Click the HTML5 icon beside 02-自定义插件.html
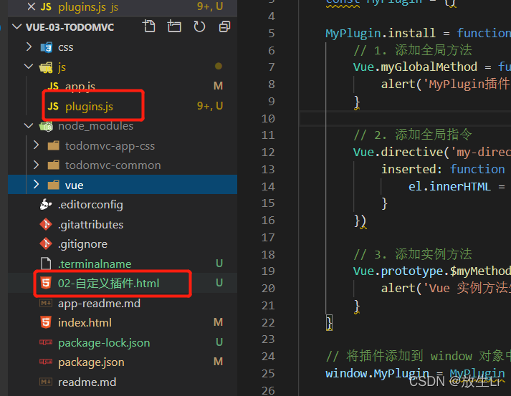The height and width of the screenshot is (396, 511). pyautogui.click(x=46, y=283)
